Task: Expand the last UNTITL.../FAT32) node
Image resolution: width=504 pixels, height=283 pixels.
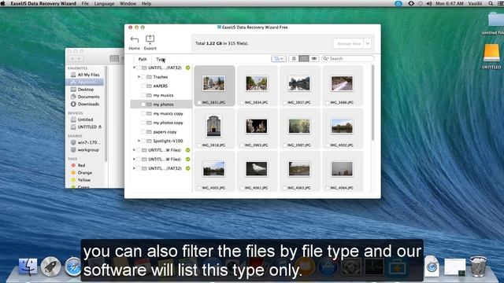Action: (135, 168)
